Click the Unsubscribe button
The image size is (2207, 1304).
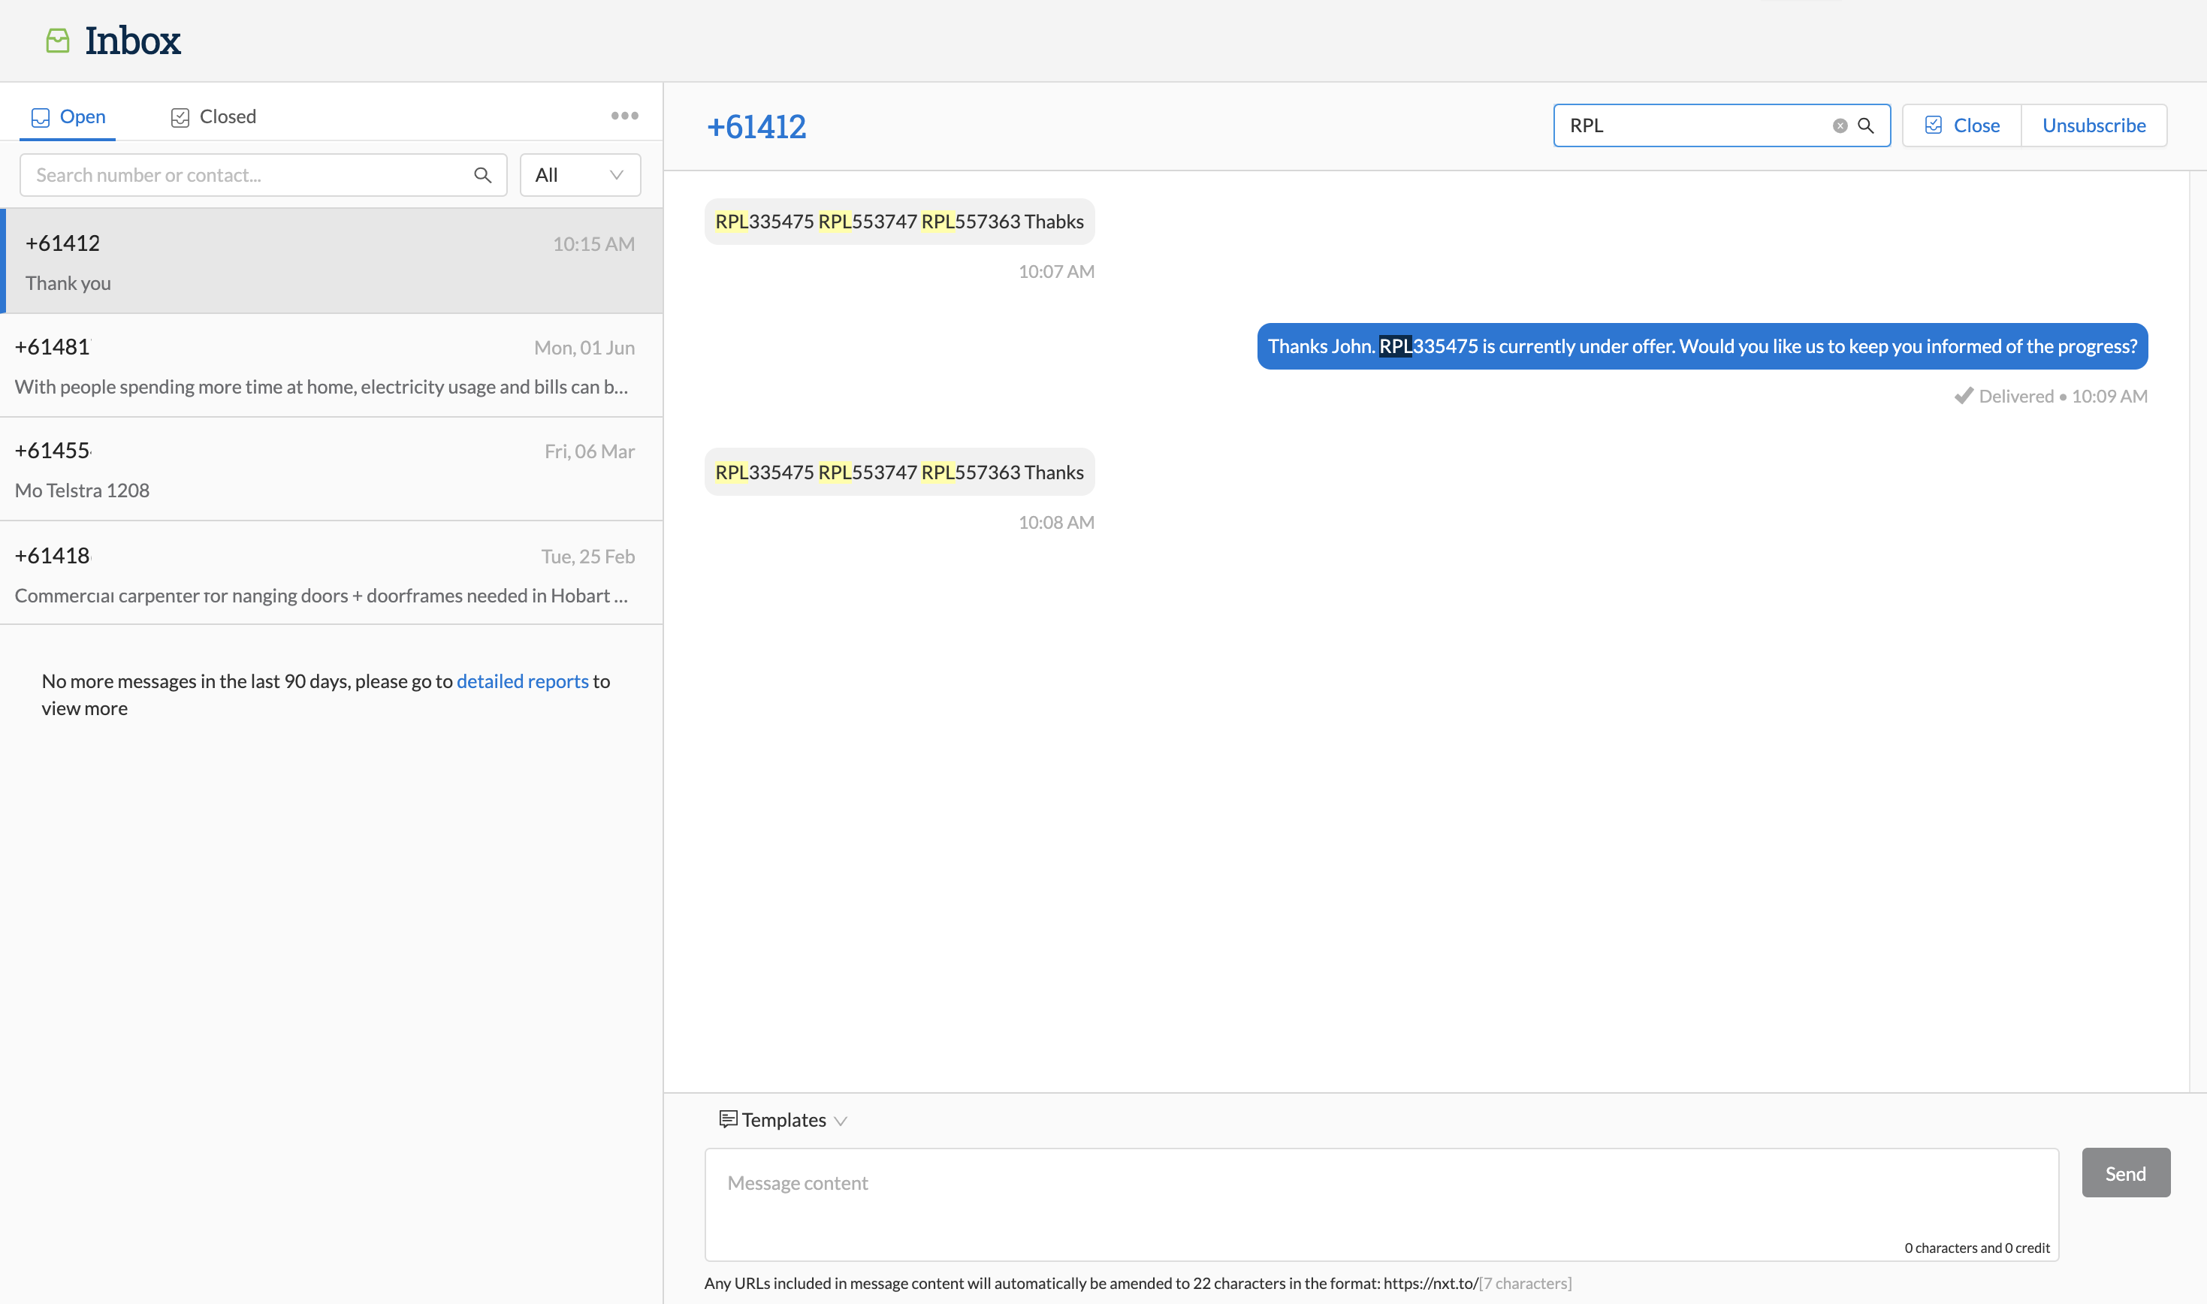(x=2094, y=125)
